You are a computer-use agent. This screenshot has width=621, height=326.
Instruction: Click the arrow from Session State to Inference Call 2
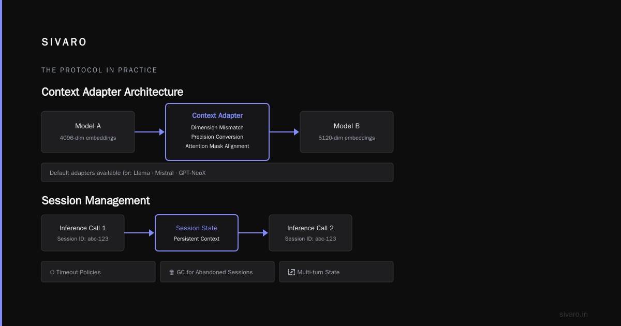click(253, 233)
